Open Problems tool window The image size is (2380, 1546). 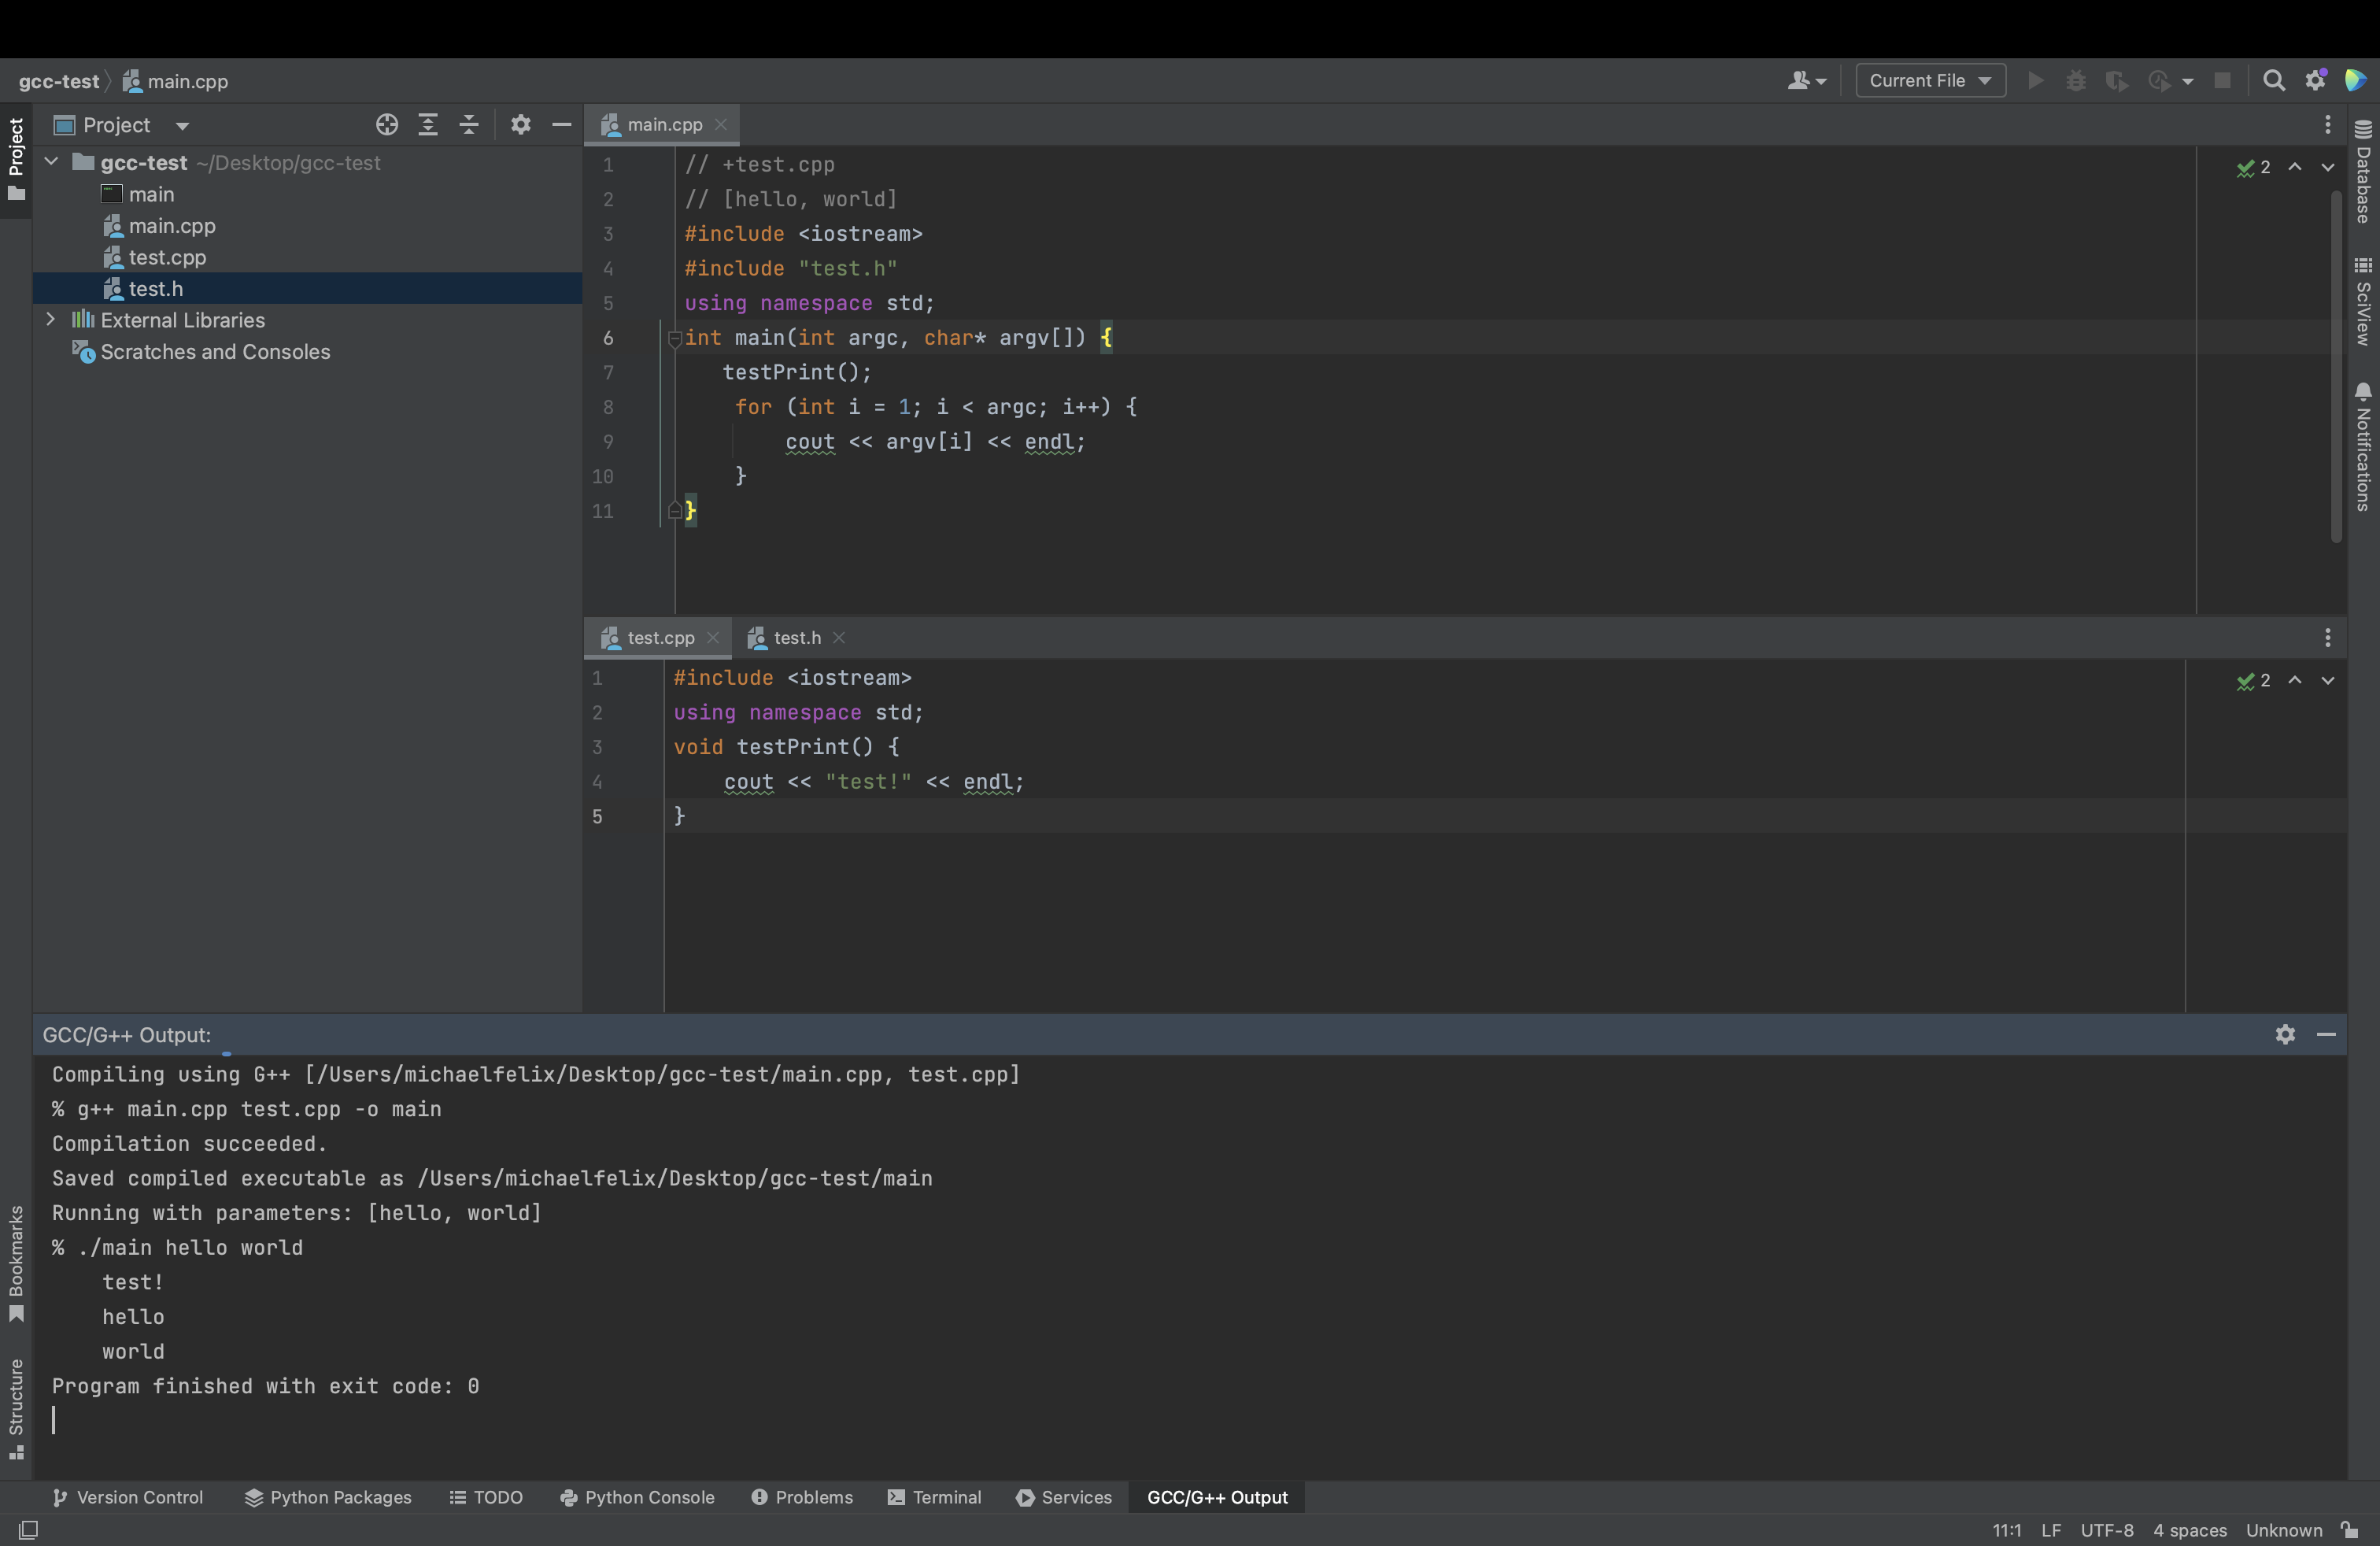tap(802, 1497)
